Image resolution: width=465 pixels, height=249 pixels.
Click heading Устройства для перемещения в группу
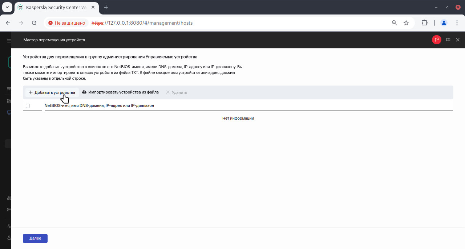110,57
